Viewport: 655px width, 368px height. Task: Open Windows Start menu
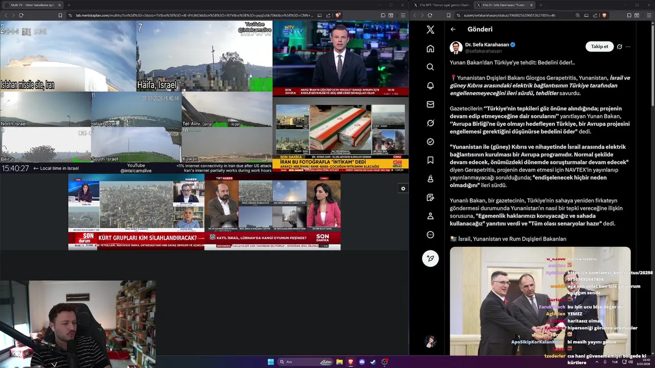coord(271,362)
